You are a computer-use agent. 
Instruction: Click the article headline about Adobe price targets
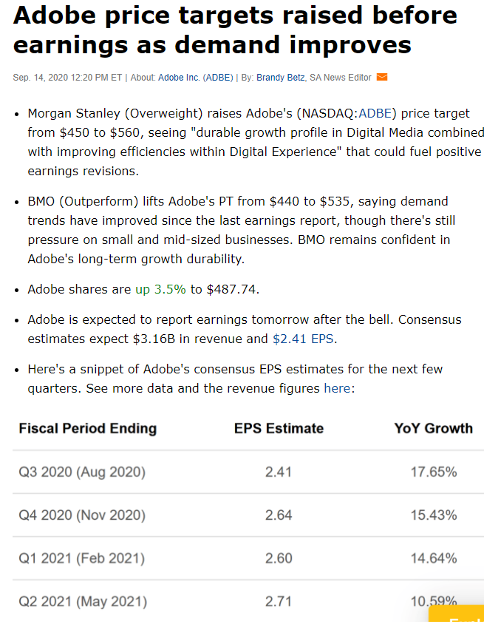click(235, 30)
